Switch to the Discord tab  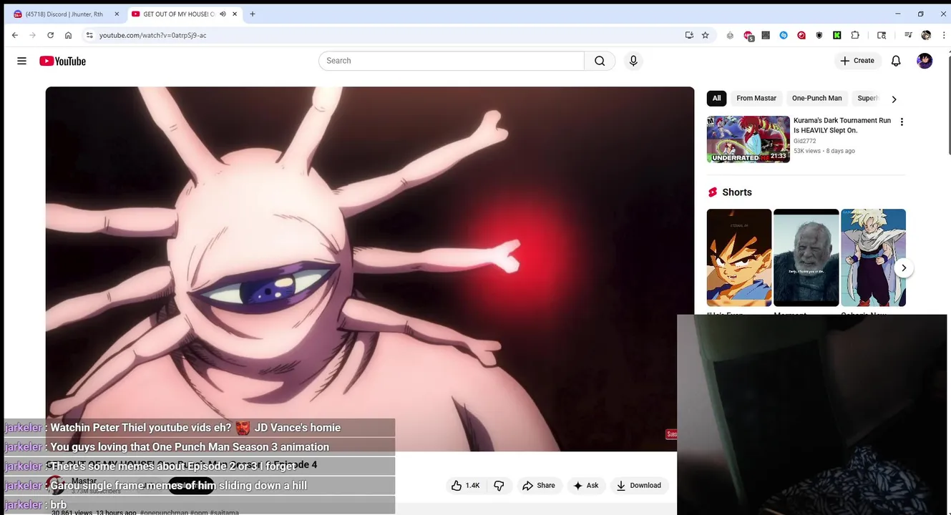pyautogui.click(x=63, y=14)
